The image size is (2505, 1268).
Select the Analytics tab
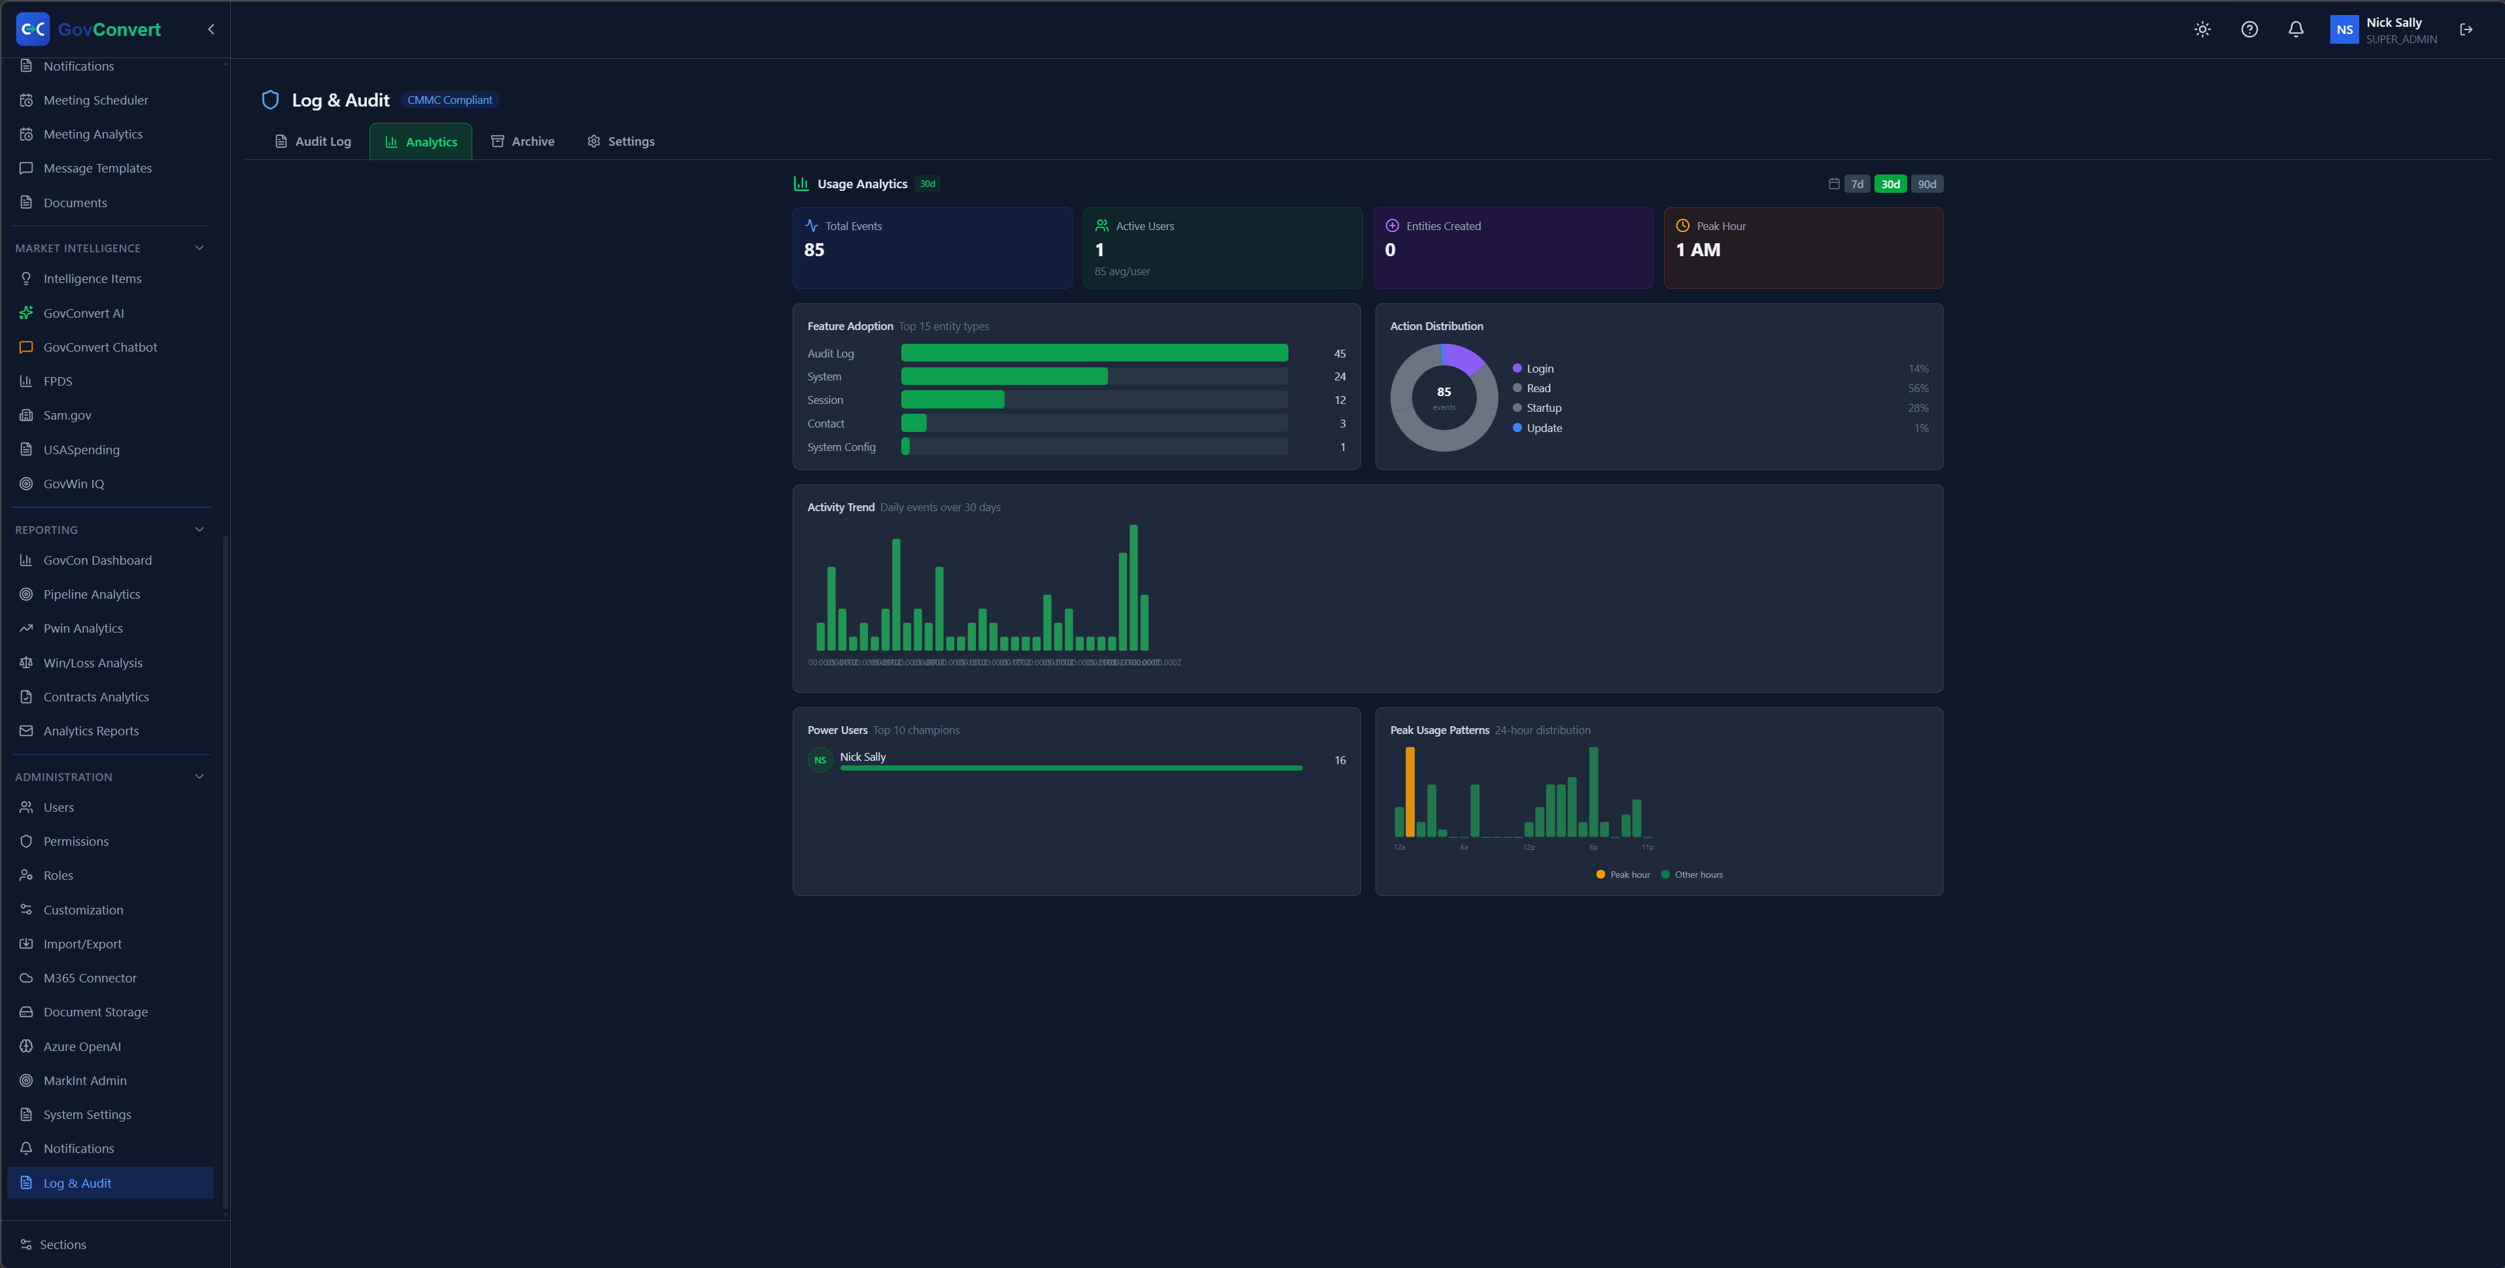[421, 142]
